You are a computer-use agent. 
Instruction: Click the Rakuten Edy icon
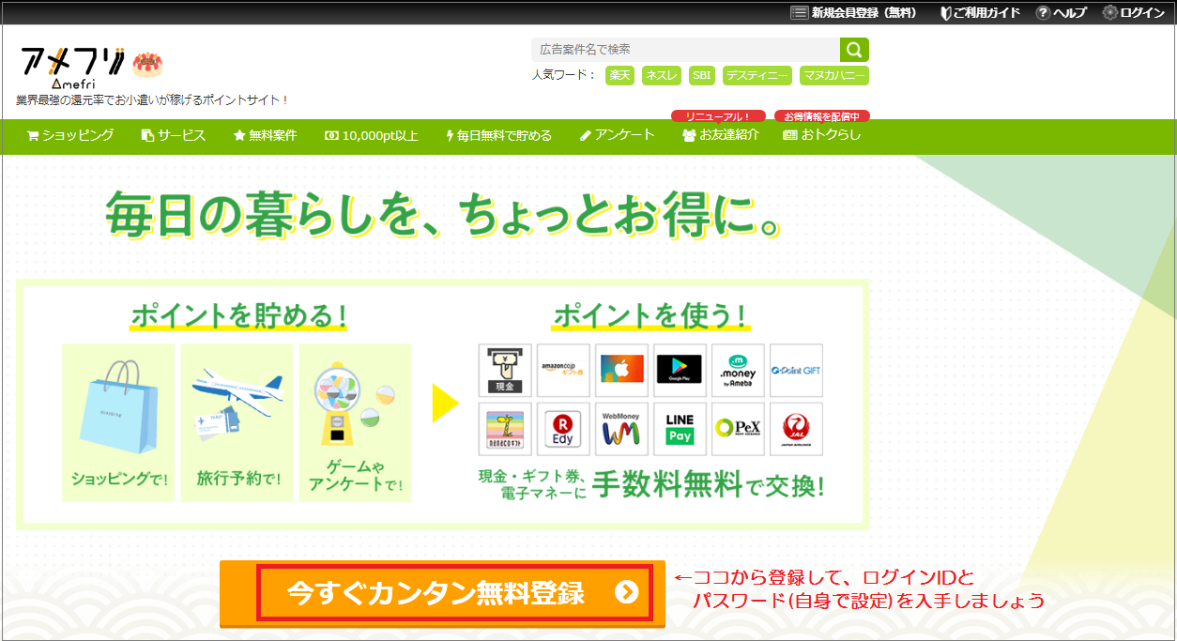(563, 429)
